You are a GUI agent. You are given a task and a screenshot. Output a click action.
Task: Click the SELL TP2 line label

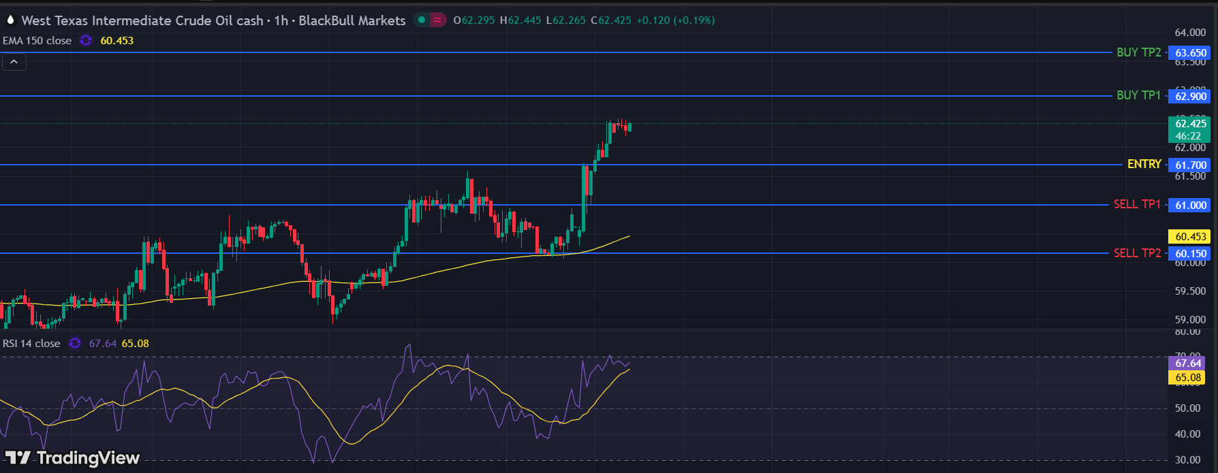click(1137, 253)
